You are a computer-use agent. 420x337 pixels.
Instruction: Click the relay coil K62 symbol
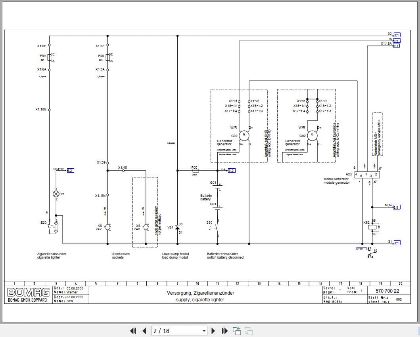click(372, 228)
